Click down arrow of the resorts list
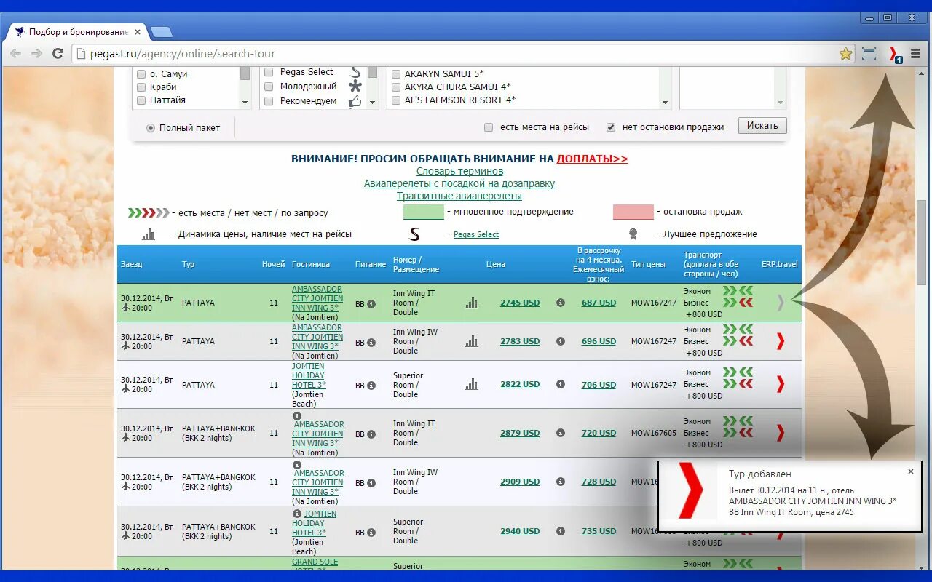This screenshot has width=932, height=582. pyautogui.click(x=245, y=103)
